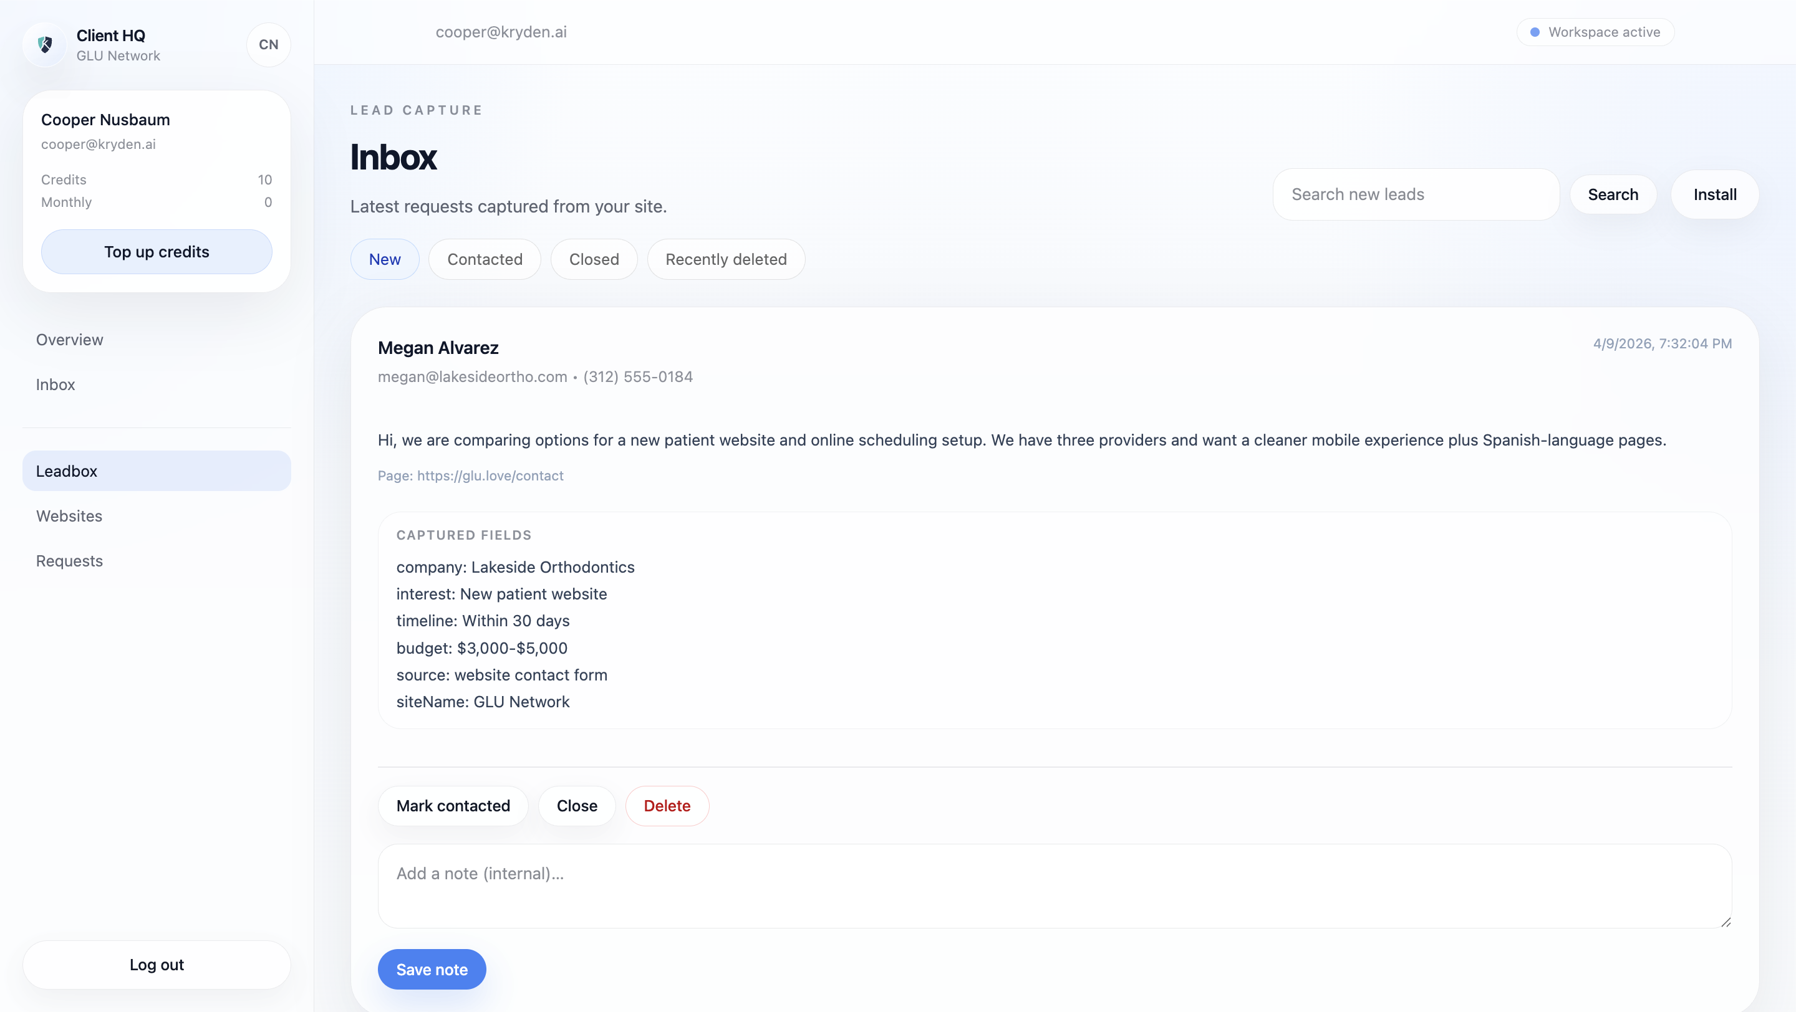
Task: Click the Client HQ shield logo icon
Action: coord(46,45)
